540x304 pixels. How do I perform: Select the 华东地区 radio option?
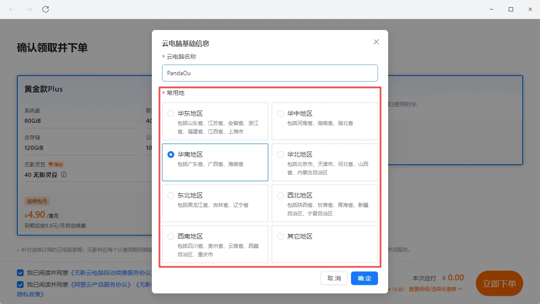171,114
